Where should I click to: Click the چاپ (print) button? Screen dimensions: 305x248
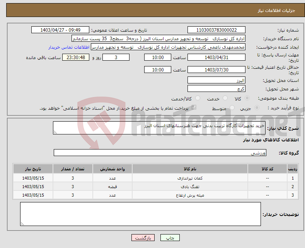(170, 238)
